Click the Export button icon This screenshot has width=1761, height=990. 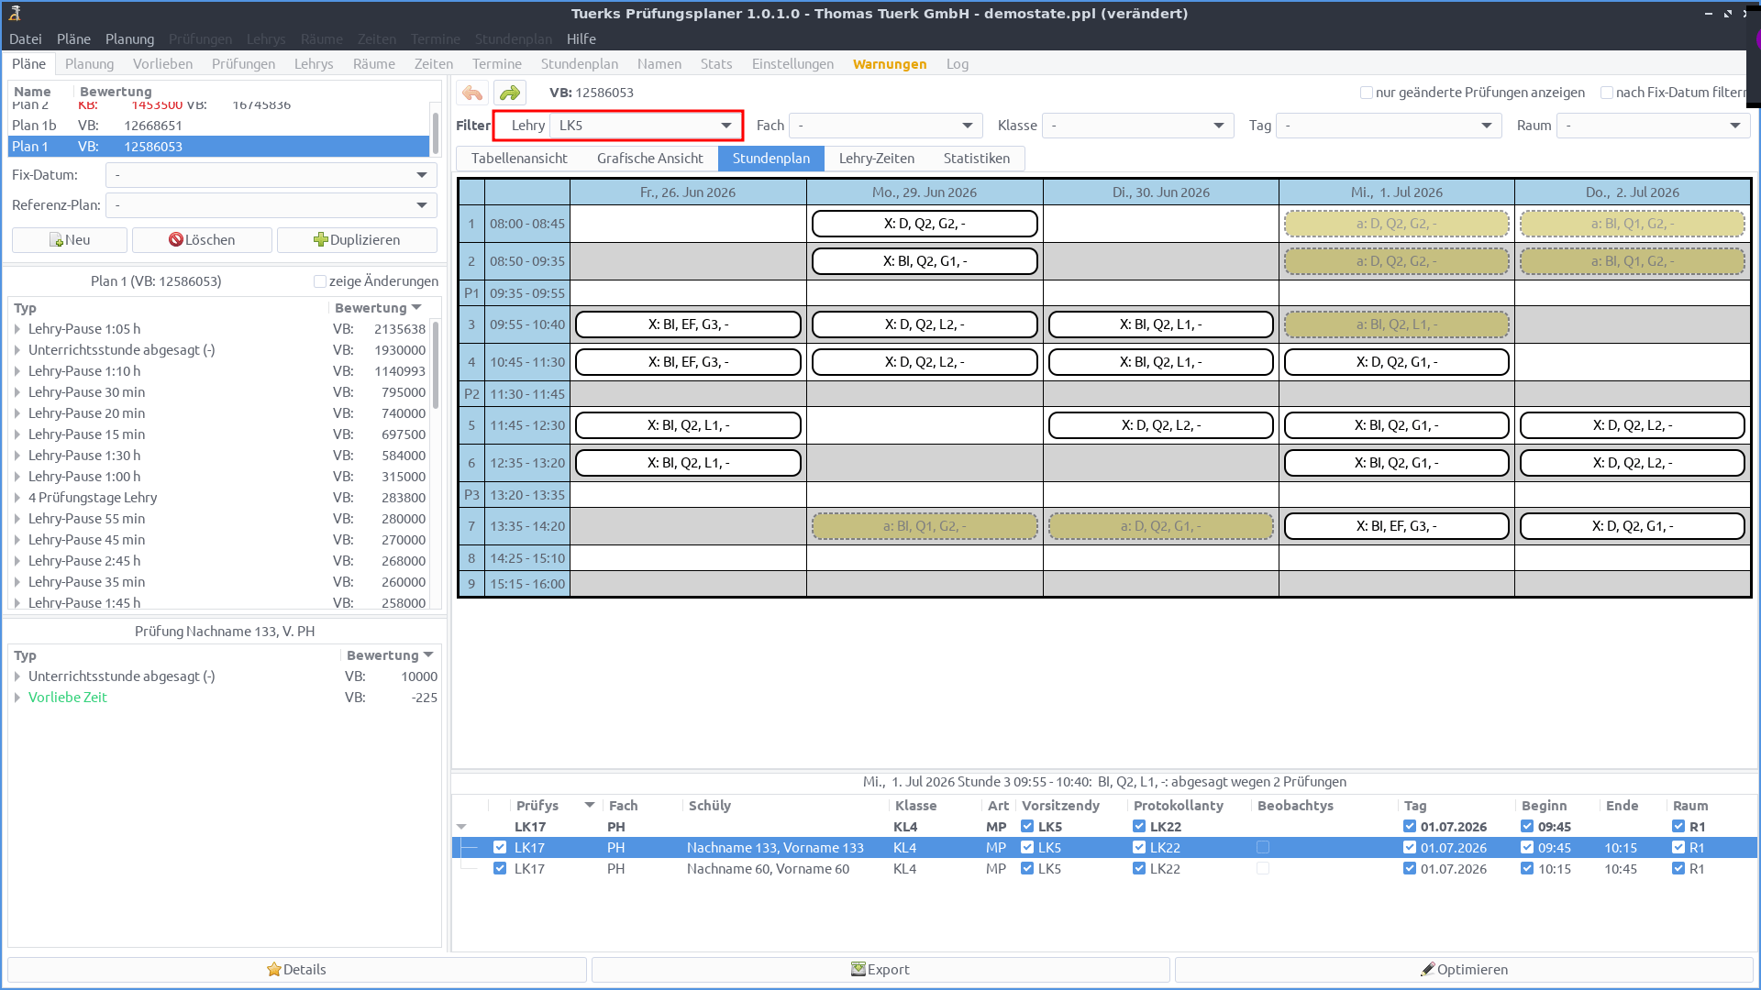point(858,970)
